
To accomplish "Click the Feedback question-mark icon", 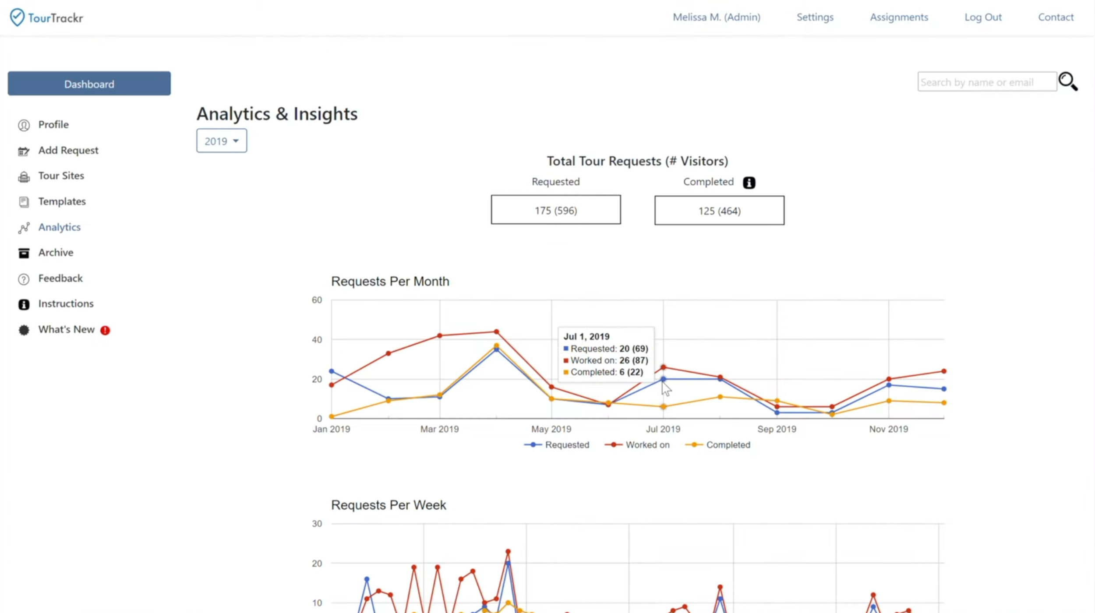I will pos(24,279).
